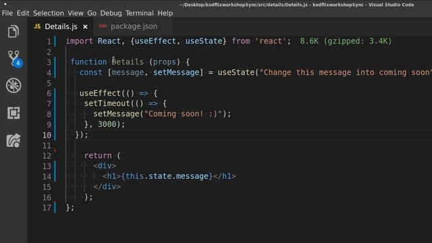Click the 'return' keyword on line 12
Image resolution: width=432 pixels, height=243 pixels.
click(98, 156)
